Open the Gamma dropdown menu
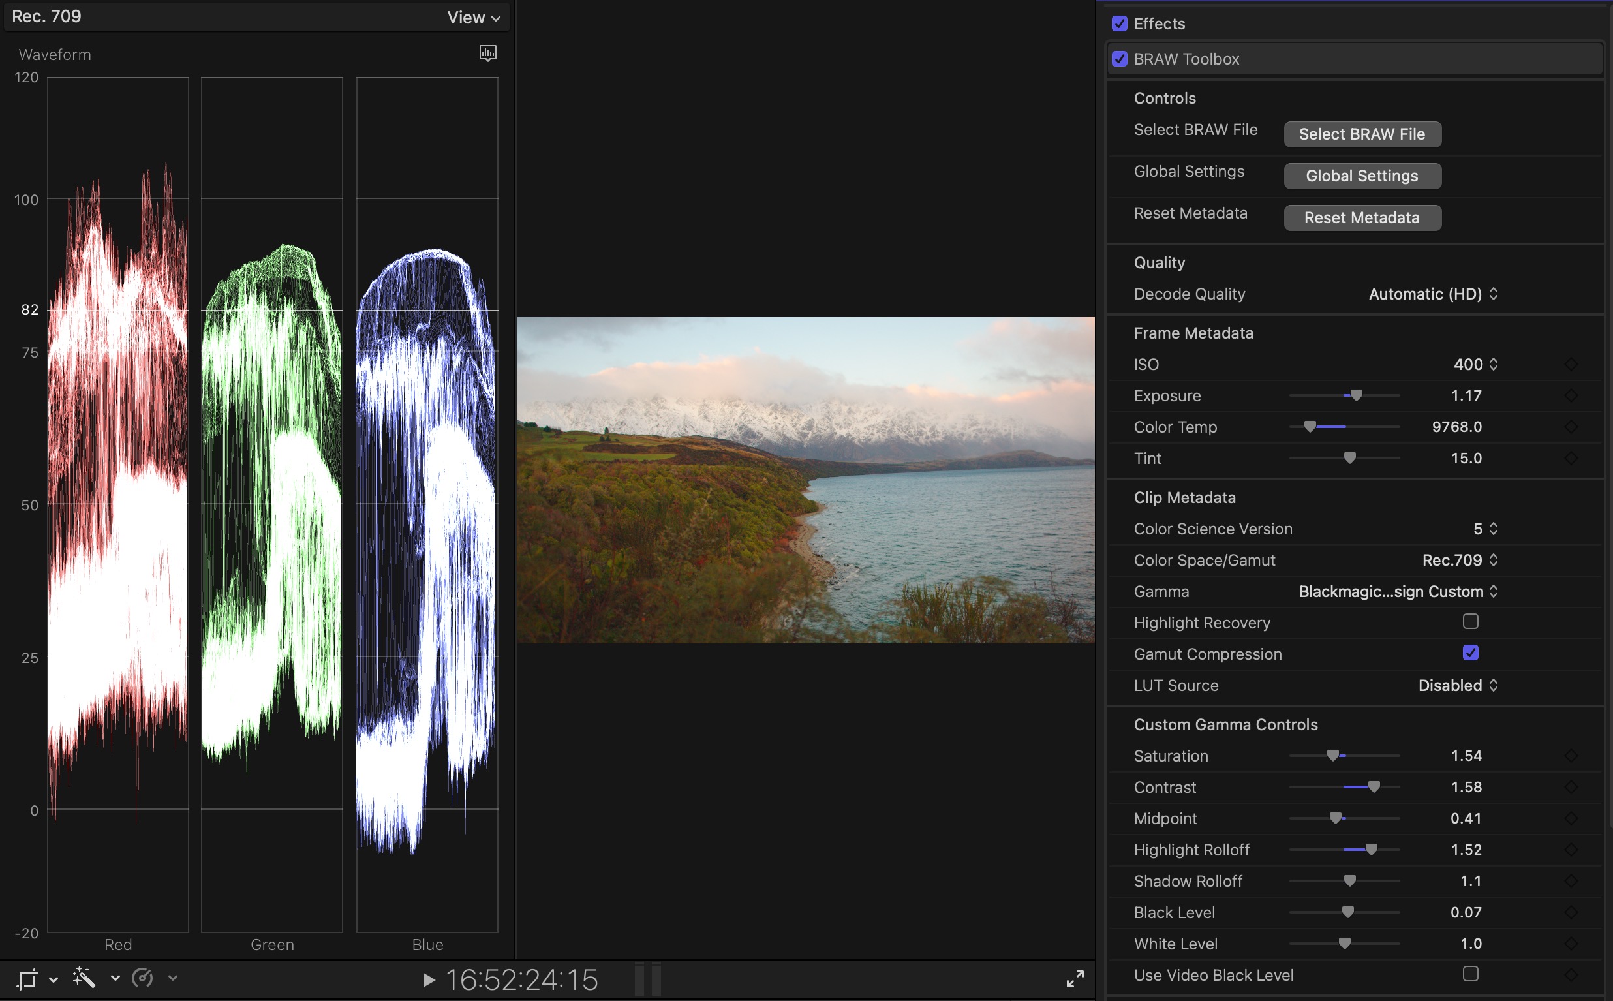The image size is (1613, 1001). [x=1398, y=591]
